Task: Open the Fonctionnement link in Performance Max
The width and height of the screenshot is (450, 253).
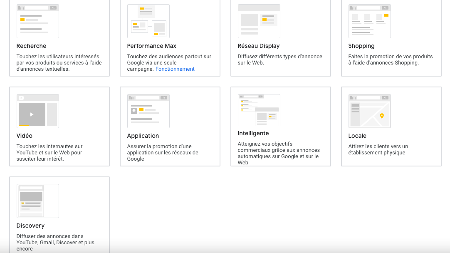Action: (x=175, y=69)
